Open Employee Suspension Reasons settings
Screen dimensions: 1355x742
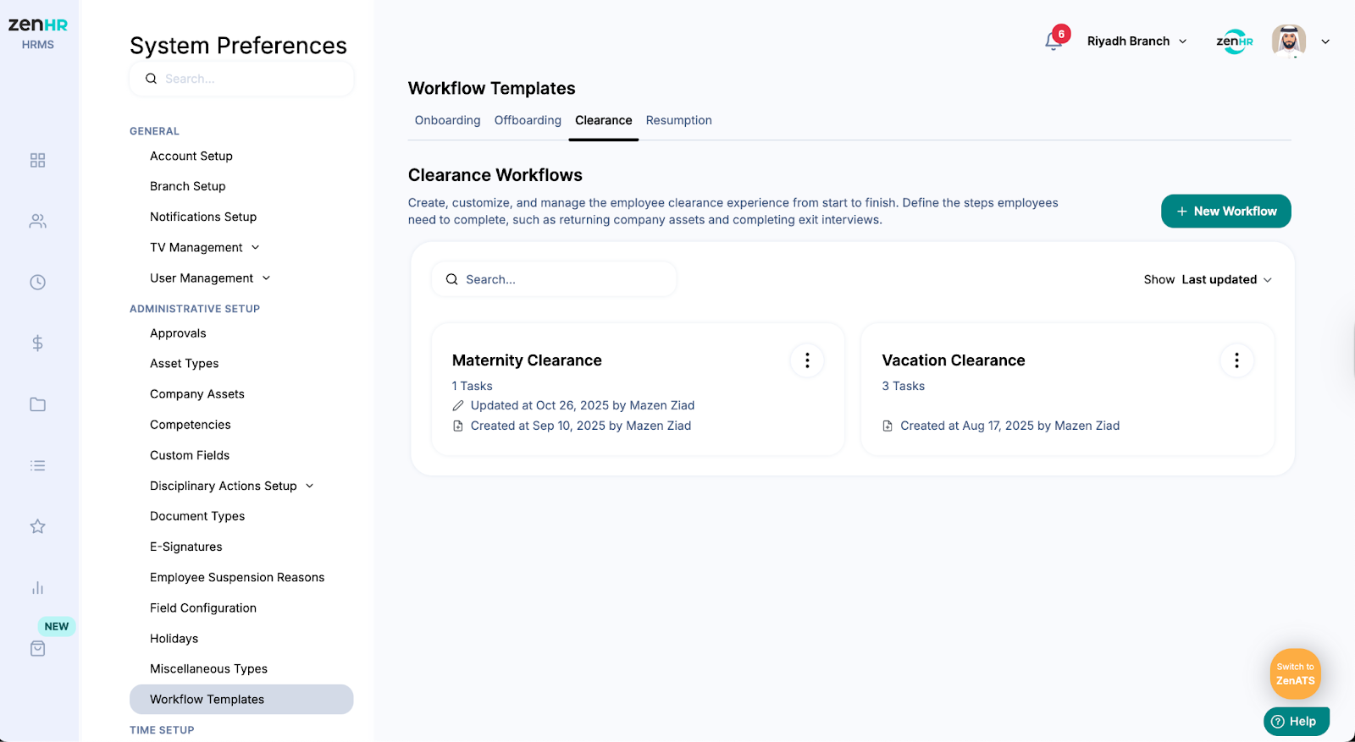(237, 577)
